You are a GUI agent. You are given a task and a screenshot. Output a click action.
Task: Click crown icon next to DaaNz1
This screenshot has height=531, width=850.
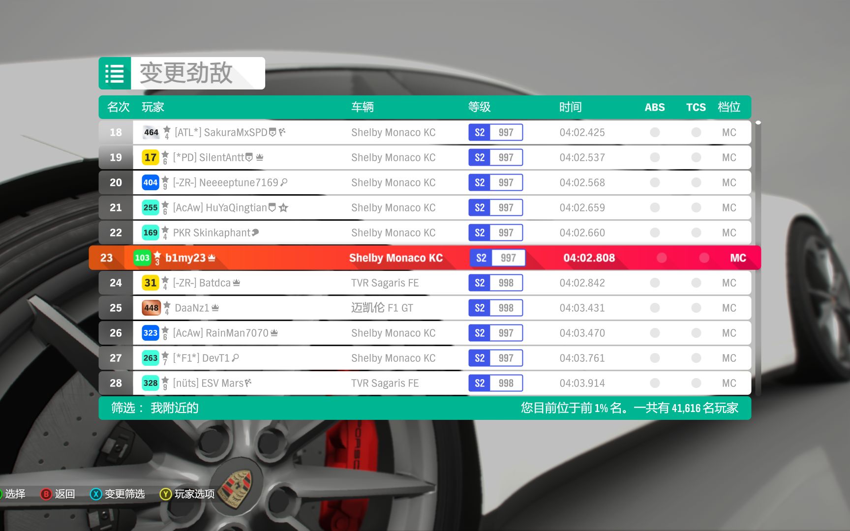[x=215, y=308]
